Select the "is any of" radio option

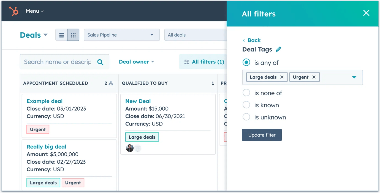[x=246, y=63]
